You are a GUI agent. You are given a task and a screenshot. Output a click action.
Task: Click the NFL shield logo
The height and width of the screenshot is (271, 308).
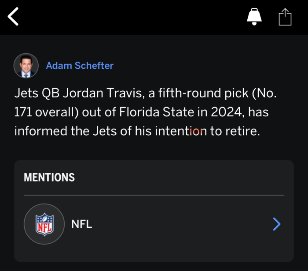44,224
